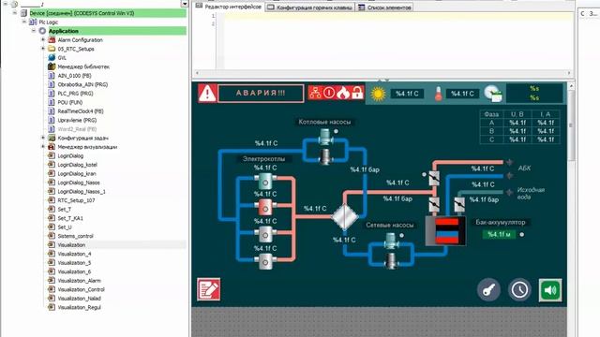Expand the Менеджер визуализации node
This screenshot has width=600, height=337.
(43, 147)
